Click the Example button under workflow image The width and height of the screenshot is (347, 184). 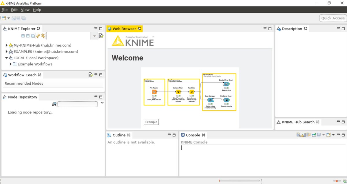[x=151, y=122]
